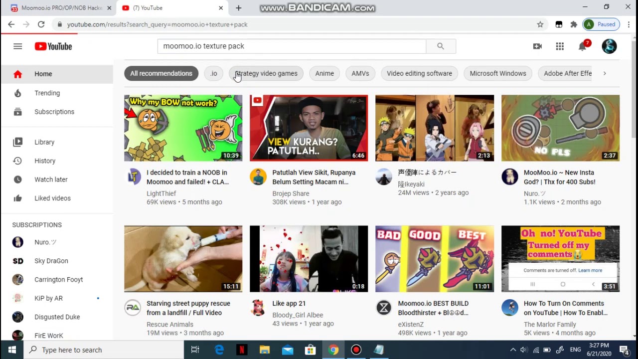Open Trending in the sidebar
Viewport: 638px width, 359px height.
(57, 93)
